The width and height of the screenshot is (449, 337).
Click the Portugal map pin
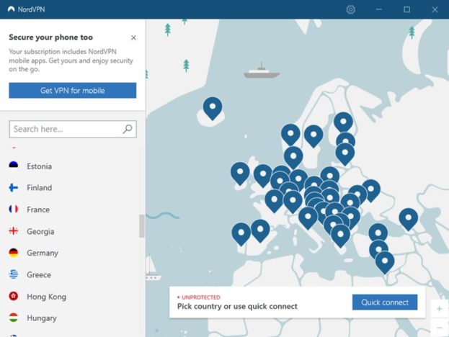pos(241,234)
